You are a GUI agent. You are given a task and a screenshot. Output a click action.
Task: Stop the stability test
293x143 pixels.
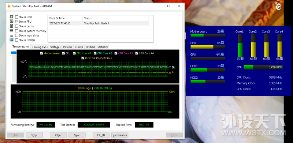tap(34, 135)
